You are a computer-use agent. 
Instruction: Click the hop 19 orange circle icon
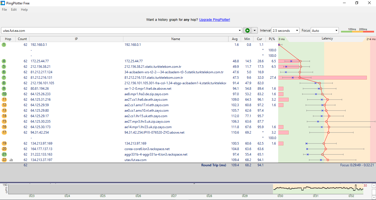[x=4, y=143]
